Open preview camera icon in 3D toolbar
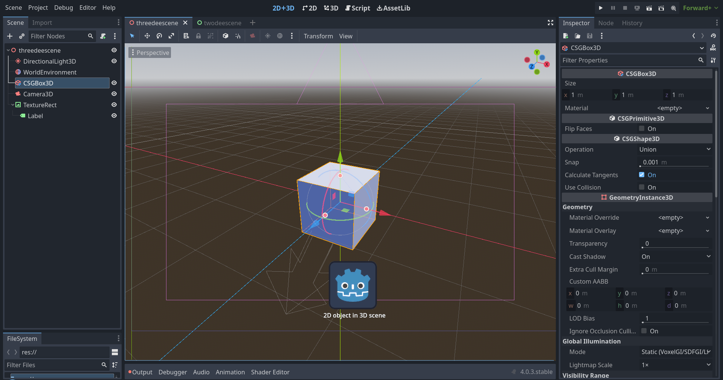 pos(252,36)
